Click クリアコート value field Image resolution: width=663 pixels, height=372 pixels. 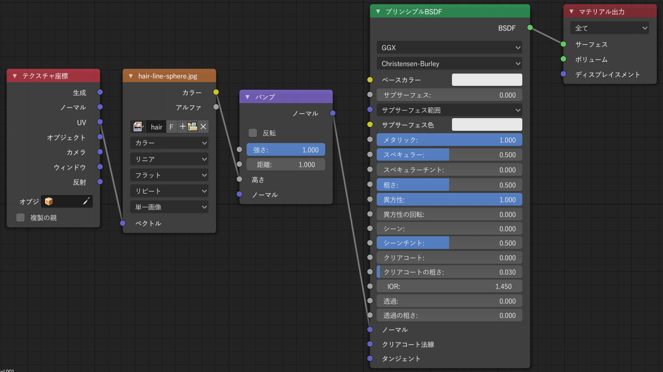click(449, 258)
